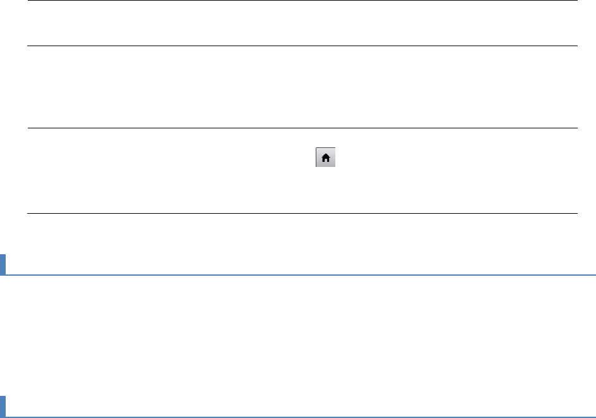596x418 pixels.
Task: Select the empty topmost table row
Action: click(x=302, y=23)
